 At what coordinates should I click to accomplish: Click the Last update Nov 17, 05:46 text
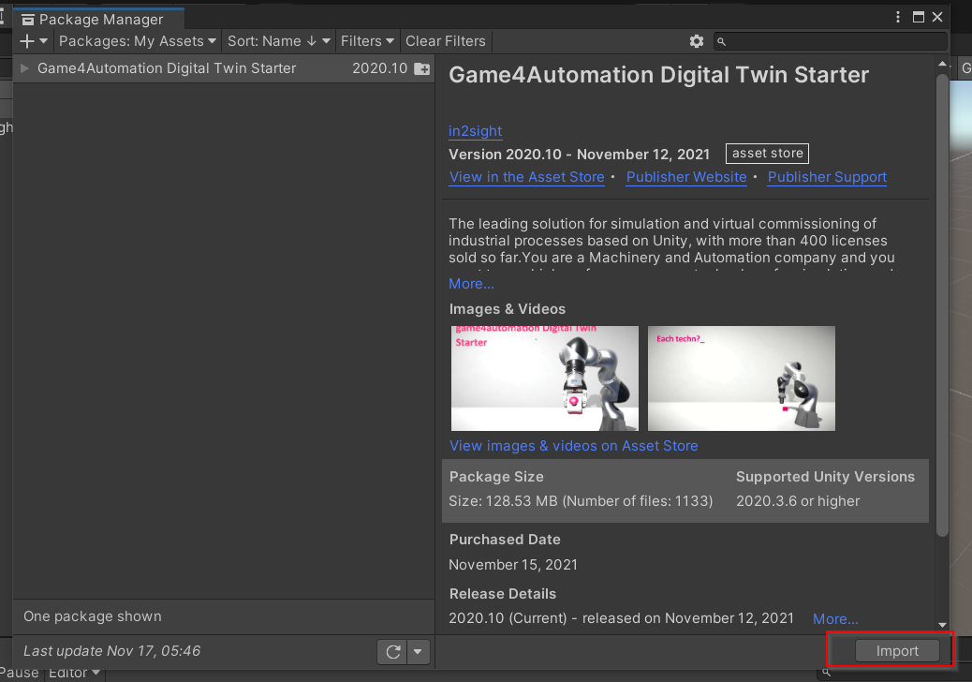pyautogui.click(x=112, y=651)
